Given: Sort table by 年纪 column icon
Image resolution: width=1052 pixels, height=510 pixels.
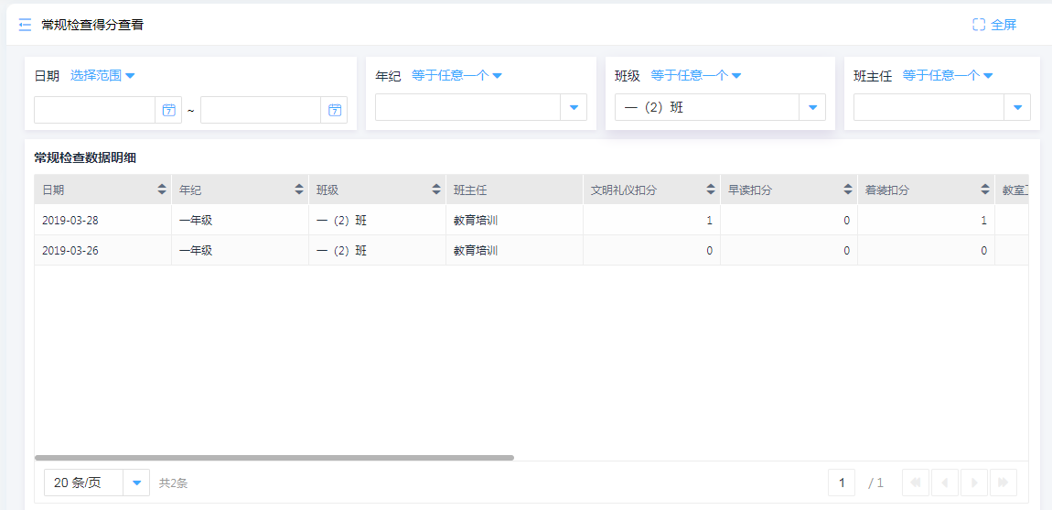Looking at the screenshot, I should point(299,190).
